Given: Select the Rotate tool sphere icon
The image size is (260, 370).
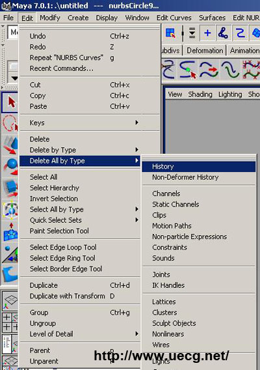Looking at the screenshot, I should coord(10,167).
